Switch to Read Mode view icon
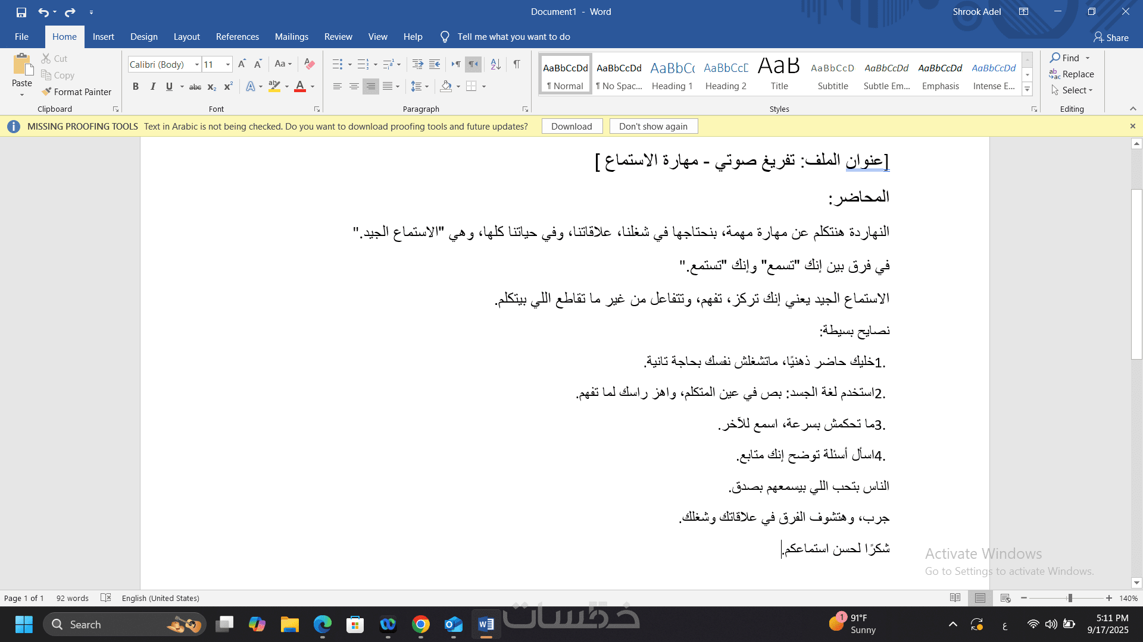 point(955,598)
